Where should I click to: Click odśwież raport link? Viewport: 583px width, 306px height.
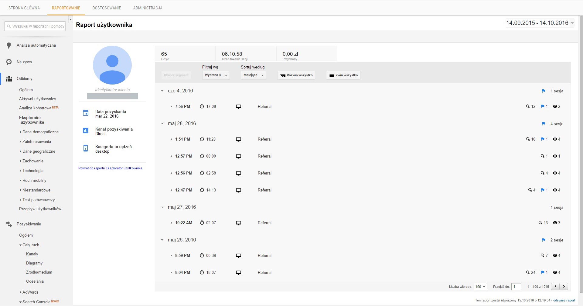(564, 300)
